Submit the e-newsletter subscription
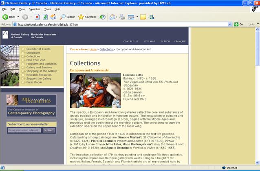Image resolution: width=260 pixels, height=171 pixels. coord(49,130)
